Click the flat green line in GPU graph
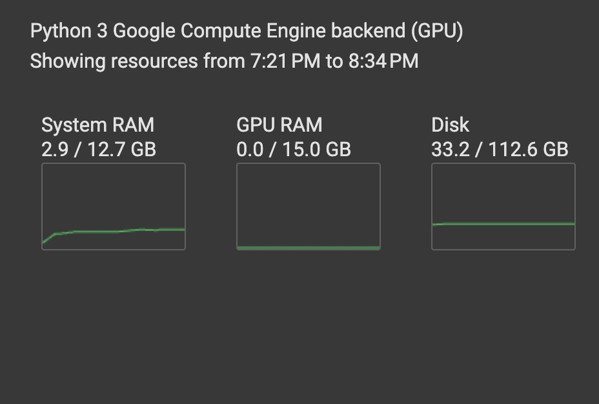This screenshot has width=599, height=404. point(309,247)
